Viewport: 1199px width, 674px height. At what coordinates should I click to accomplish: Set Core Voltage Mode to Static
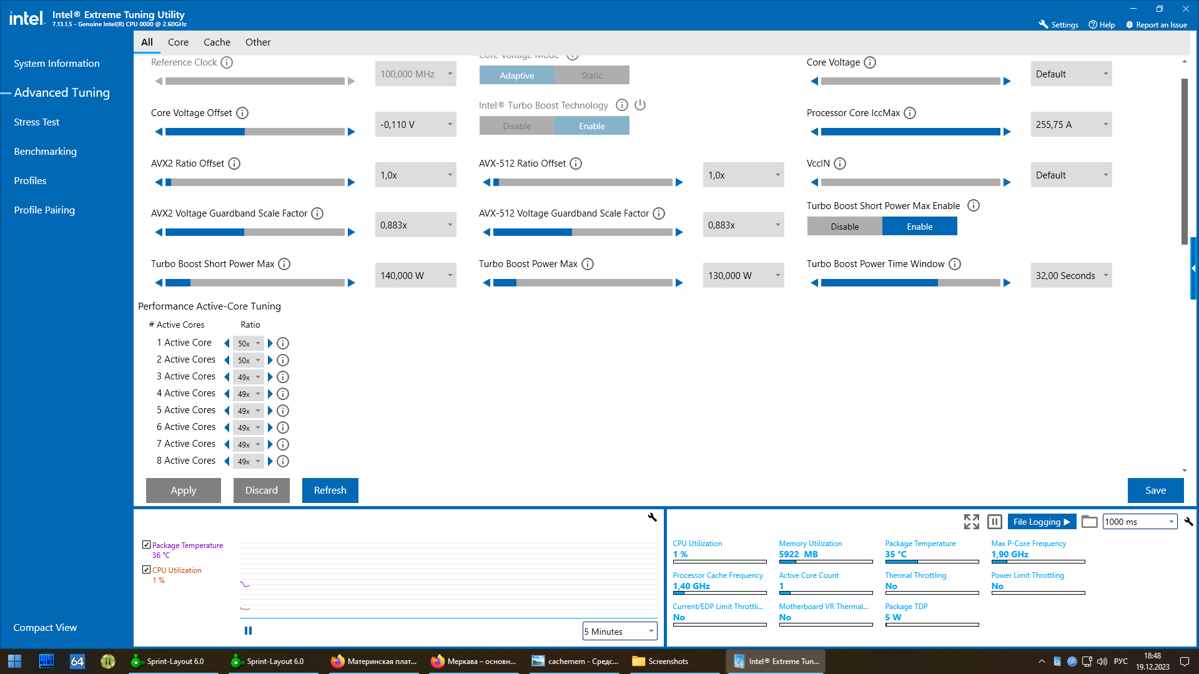pos(591,76)
